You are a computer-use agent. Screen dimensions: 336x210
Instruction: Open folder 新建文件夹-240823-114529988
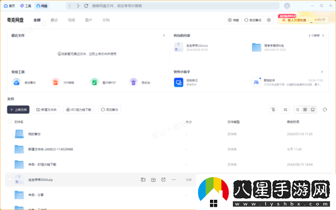pyautogui.click(x=50, y=149)
